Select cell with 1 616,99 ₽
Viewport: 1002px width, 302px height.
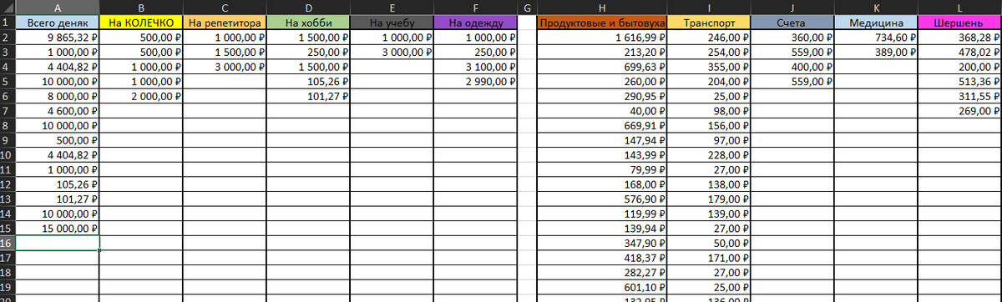click(602, 38)
